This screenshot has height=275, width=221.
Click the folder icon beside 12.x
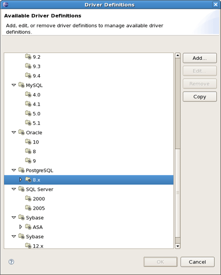tap(28, 246)
